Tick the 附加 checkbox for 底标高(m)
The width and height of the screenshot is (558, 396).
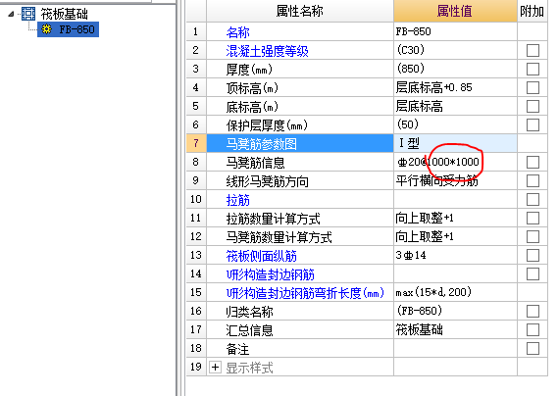coord(533,106)
